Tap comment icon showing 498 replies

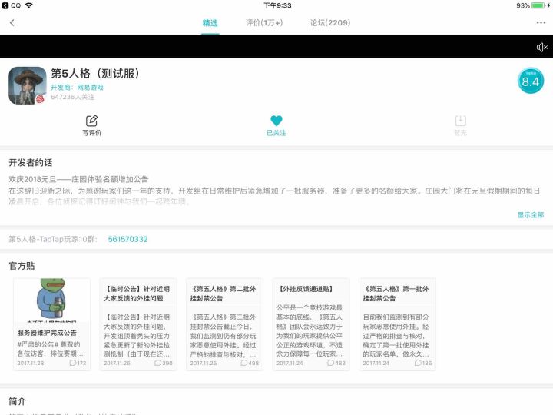tap(243, 363)
